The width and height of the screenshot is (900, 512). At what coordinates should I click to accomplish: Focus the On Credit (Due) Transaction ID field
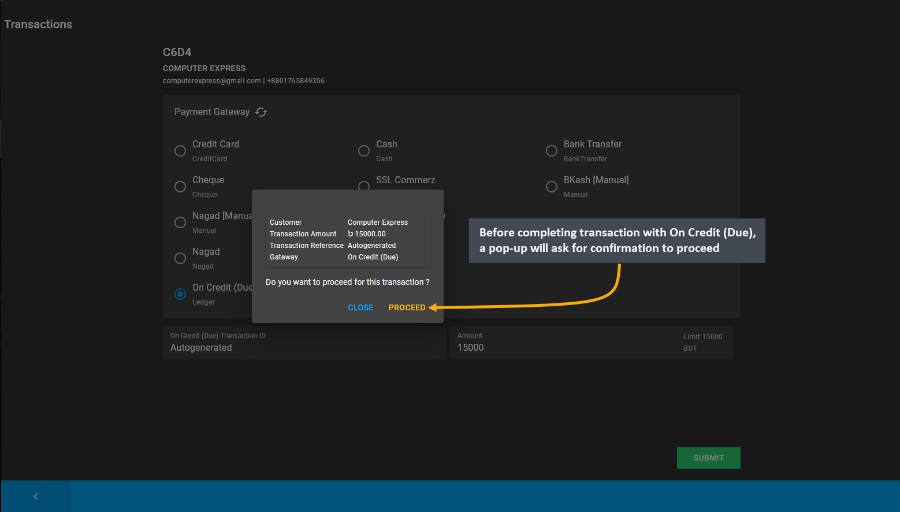click(x=304, y=342)
